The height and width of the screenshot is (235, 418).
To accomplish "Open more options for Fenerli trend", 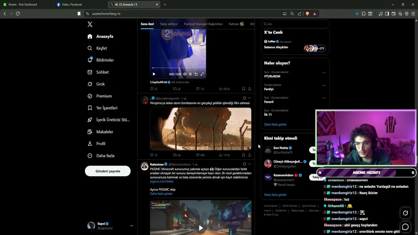I will coord(324,98).
